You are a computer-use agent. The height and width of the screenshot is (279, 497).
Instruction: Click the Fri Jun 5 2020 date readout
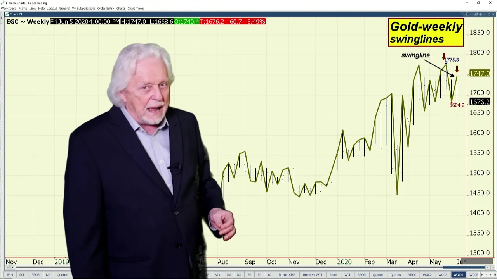point(69,22)
